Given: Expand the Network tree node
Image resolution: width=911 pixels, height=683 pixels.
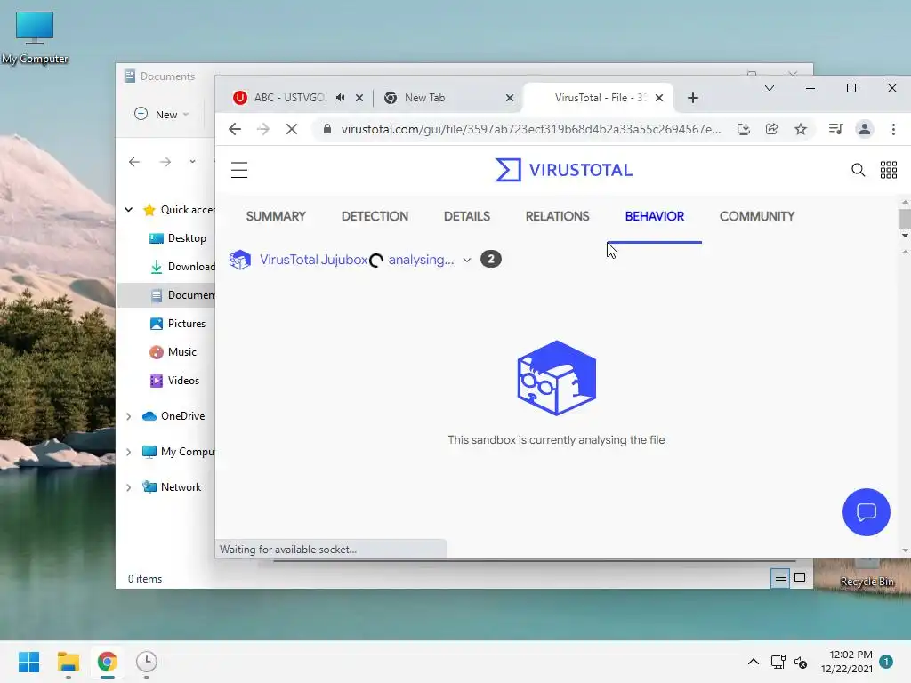Looking at the screenshot, I should (x=129, y=487).
